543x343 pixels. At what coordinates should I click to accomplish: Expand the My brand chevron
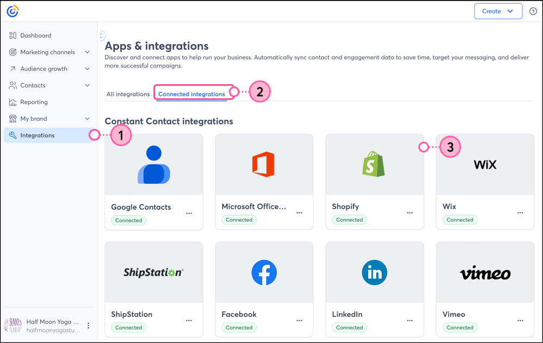pyautogui.click(x=87, y=119)
